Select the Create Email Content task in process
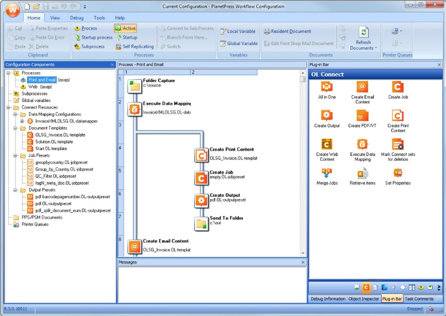Screen dimensions: 446x316 134,247
